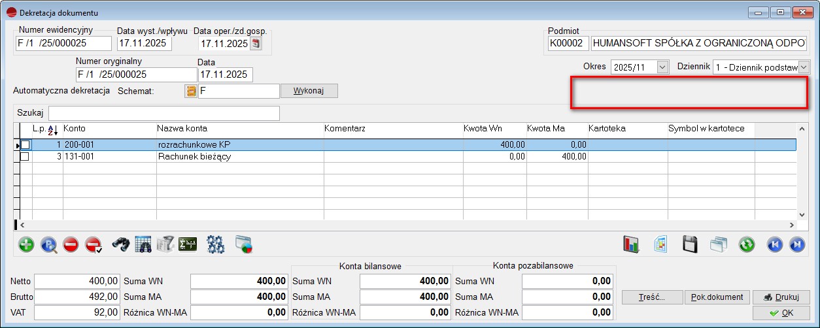Click the red minus delete entry icon
This screenshot has width=820, height=328.
[71, 245]
